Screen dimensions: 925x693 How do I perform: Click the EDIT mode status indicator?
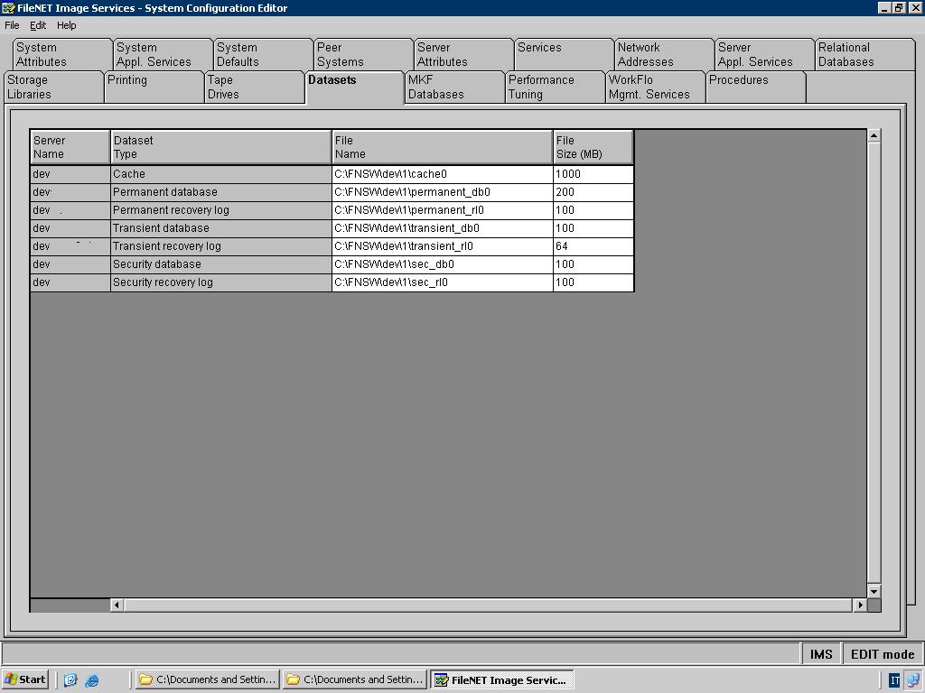pyautogui.click(x=882, y=654)
